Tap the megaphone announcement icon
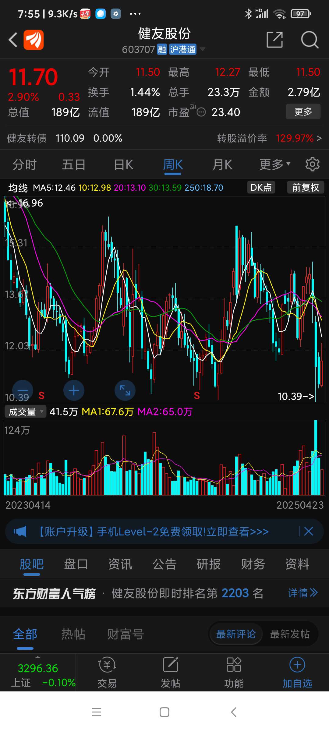Screen dimensions: 329x731 [x=20, y=531]
